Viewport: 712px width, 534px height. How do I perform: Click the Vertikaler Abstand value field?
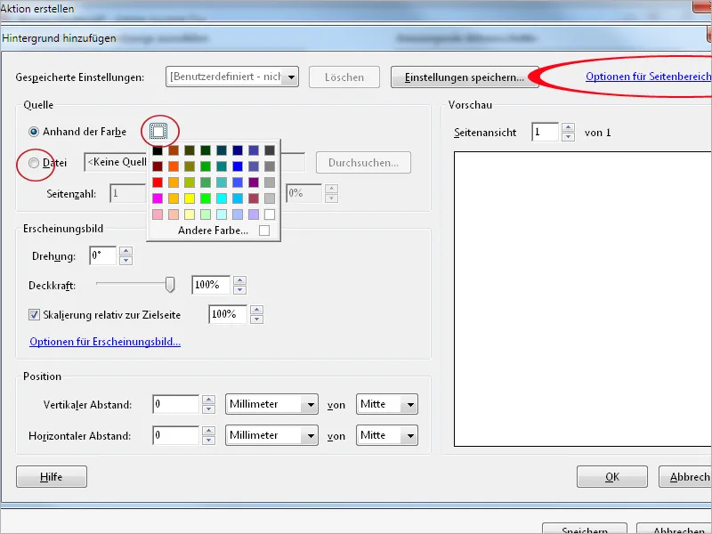pyautogui.click(x=175, y=404)
